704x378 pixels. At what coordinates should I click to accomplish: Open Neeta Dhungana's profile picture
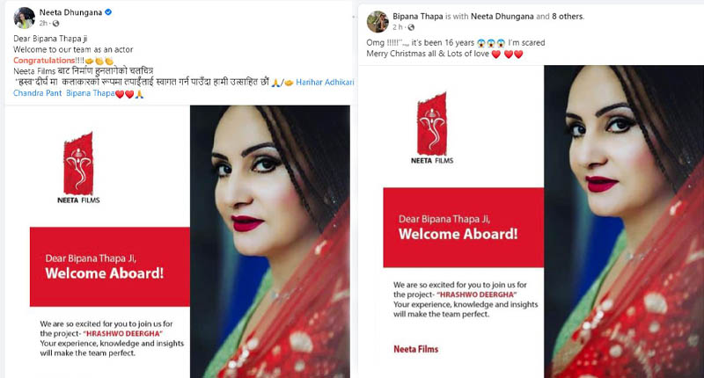click(25, 18)
